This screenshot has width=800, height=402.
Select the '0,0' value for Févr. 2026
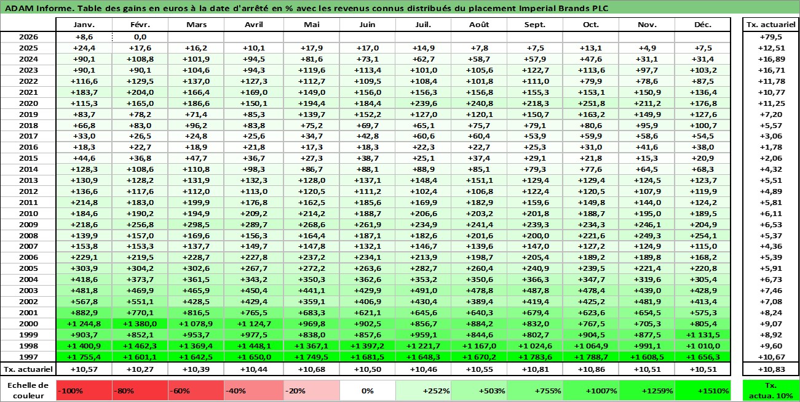[x=140, y=37]
